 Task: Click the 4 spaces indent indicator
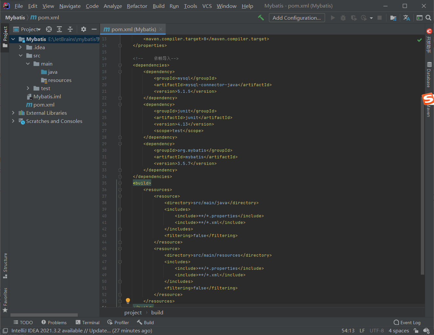[399, 331]
